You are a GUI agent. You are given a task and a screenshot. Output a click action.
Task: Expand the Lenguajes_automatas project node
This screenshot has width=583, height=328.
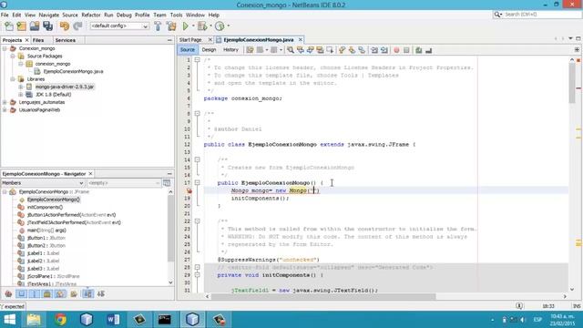[5, 102]
